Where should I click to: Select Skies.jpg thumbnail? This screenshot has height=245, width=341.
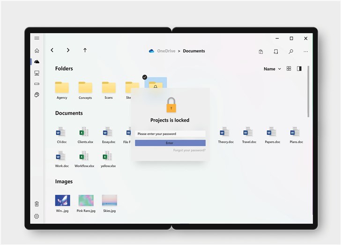(x=110, y=200)
